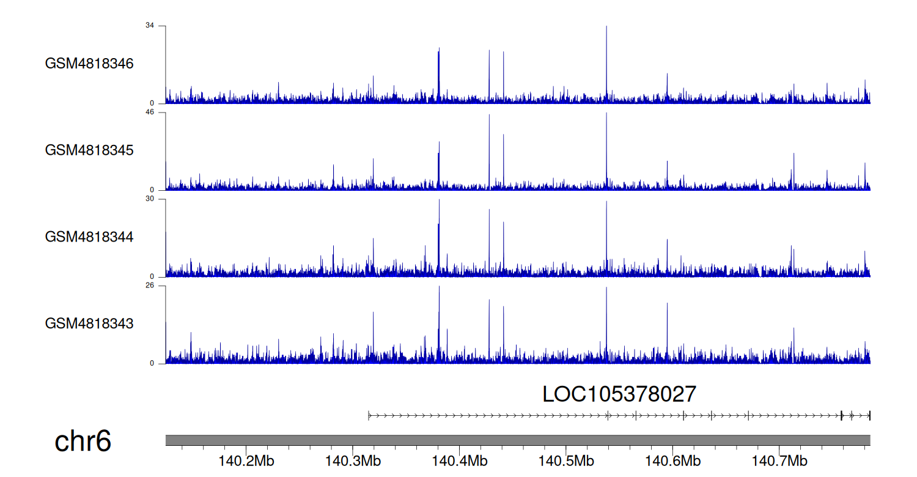Image resolution: width=917 pixels, height=477 pixels.
Task: Click the GSM4818346 track label
Action: [x=89, y=64]
